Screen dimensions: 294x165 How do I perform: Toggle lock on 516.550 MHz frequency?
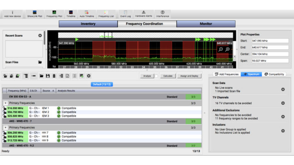(4, 108)
